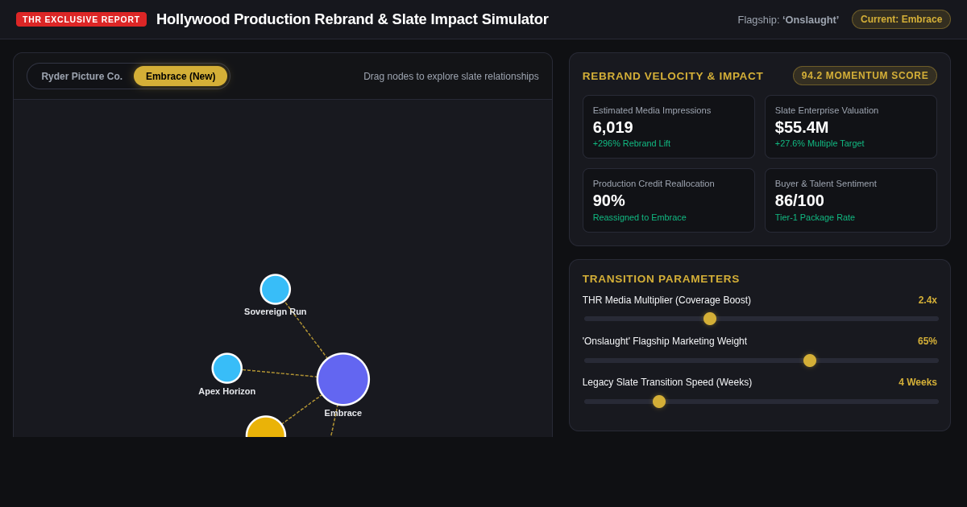Click the drag nodes hint text
Viewport: 967px width, 507px height.
[x=451, y=76]
